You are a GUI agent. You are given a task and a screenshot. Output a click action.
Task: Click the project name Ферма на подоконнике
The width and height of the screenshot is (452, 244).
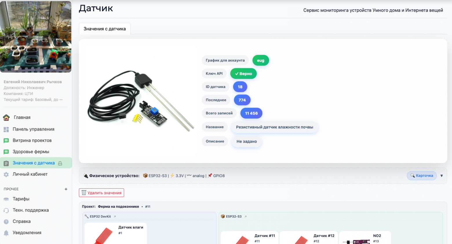click(x=119, y=207)
